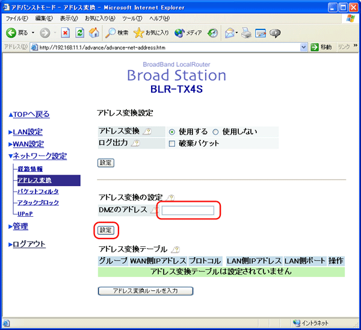
Task: Open Favorites star (お気に入り) toolbar button
Action: pyautogui.click(x=138, y=33)
